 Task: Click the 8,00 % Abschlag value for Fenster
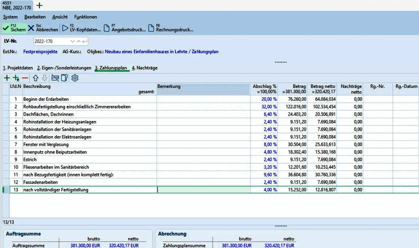click(270, 145)
